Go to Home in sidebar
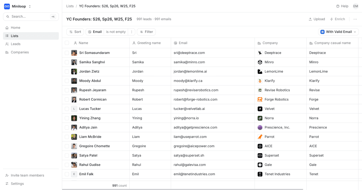362x190 pixels. point(31,28)
